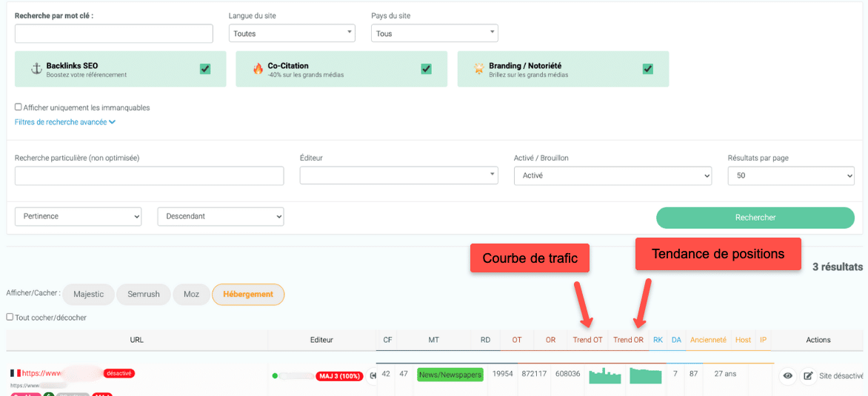The height and width of the screenshot is (396, 868).
Task: Click the Site désactivé text in Actions
Action: pyautogui.click(x=841, y=376)
